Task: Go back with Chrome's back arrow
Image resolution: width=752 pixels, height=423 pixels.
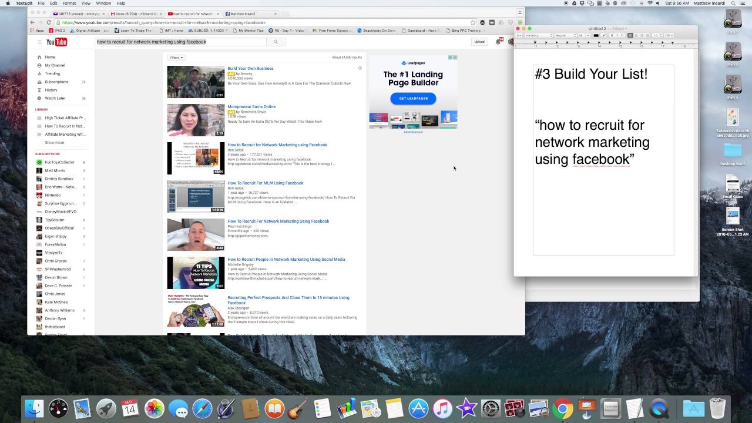Action: 33,22
